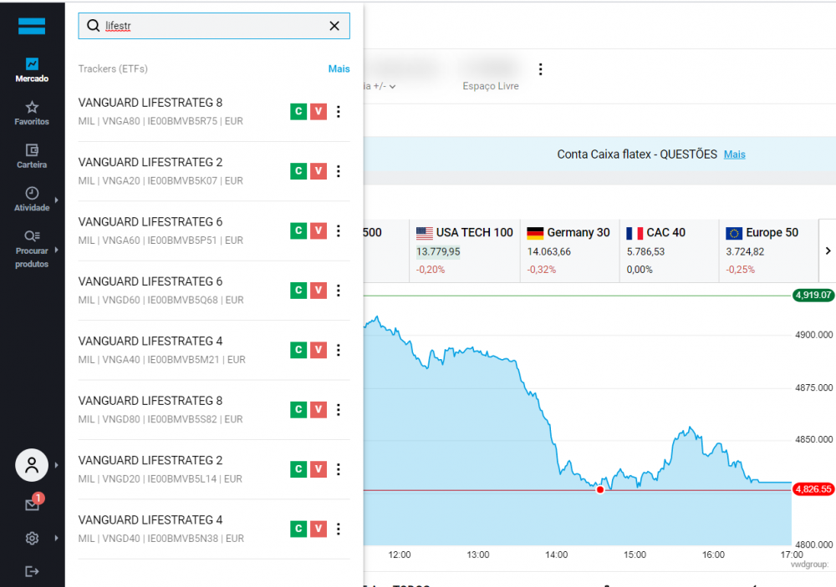This screenshot has width=836, height=587.
Task: Click the search input field
Action: [213, 26]
